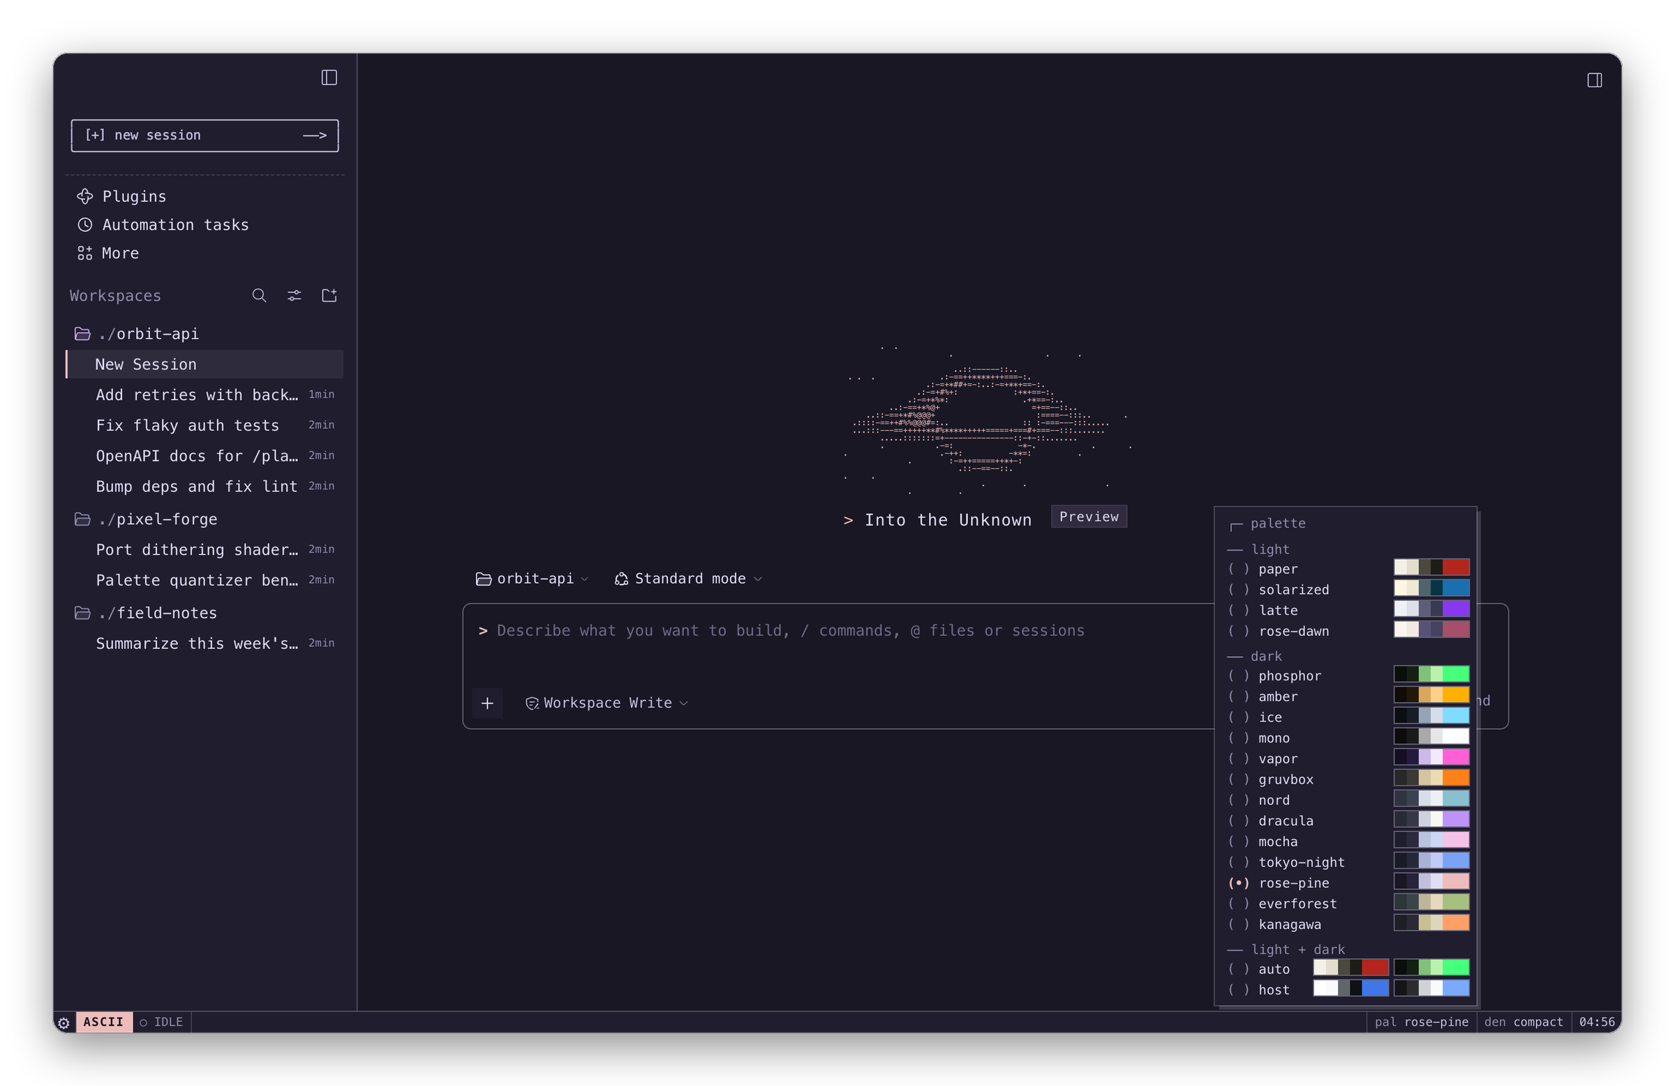Open the orbit-api workspace dropdown

(532, 579)
